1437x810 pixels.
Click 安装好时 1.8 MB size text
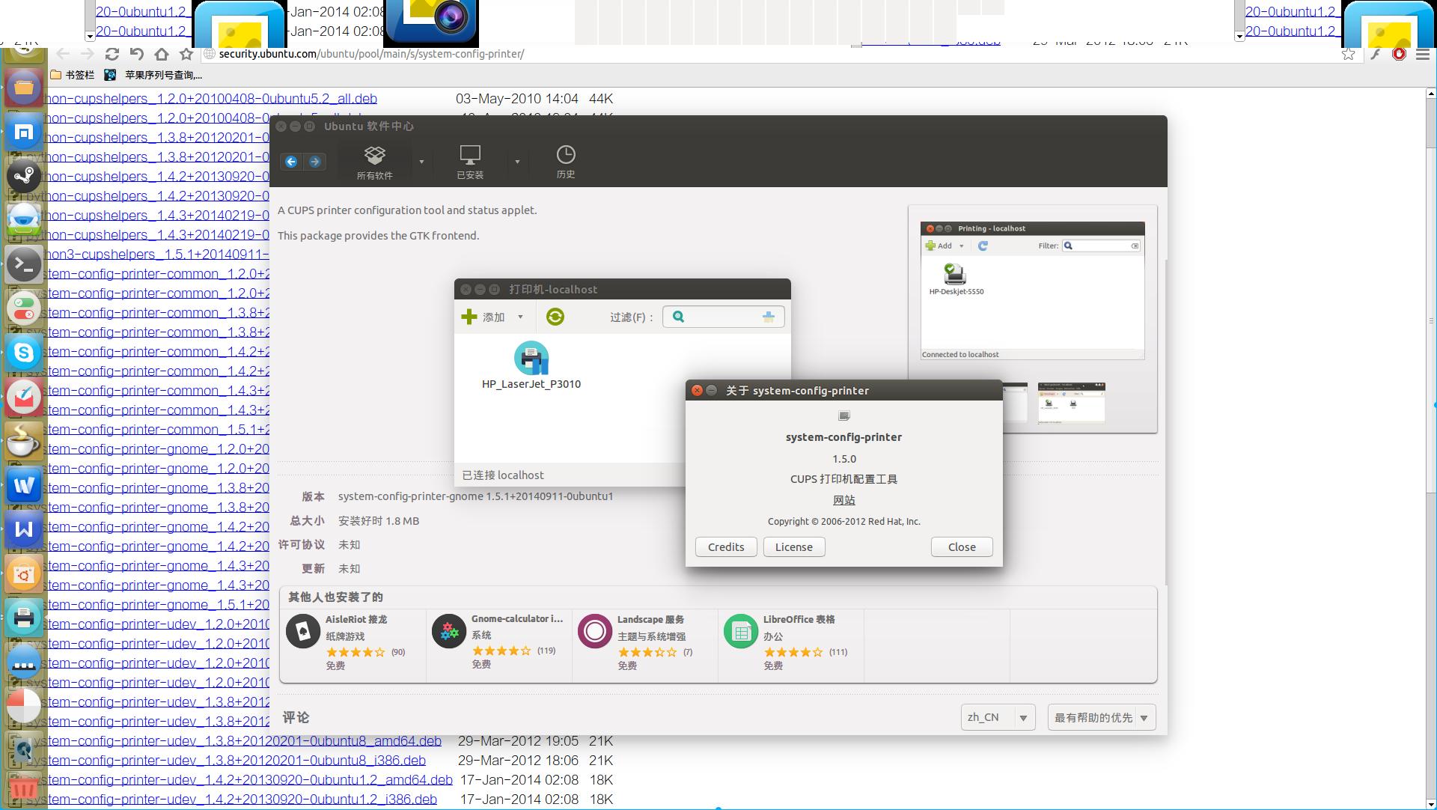379,521
